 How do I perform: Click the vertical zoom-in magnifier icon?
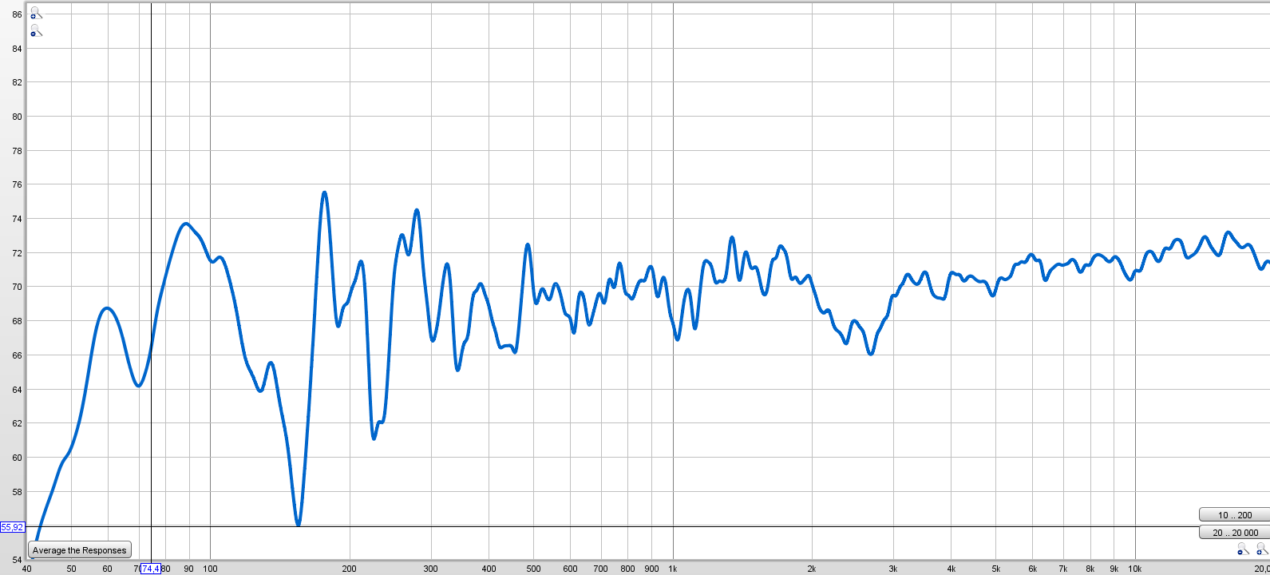point(35,13)
